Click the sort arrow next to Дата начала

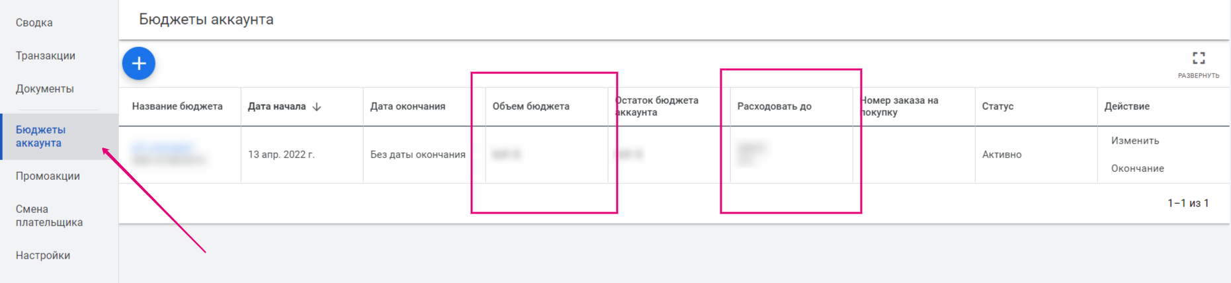pos(317,106)
